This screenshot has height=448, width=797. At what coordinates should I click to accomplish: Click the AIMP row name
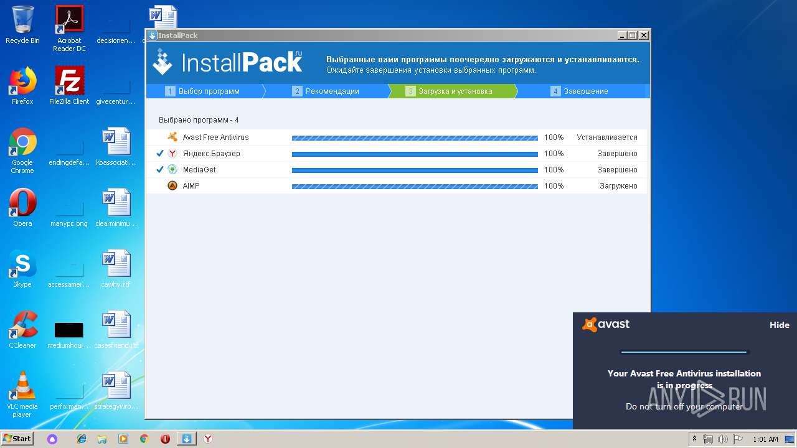(191, 186)
